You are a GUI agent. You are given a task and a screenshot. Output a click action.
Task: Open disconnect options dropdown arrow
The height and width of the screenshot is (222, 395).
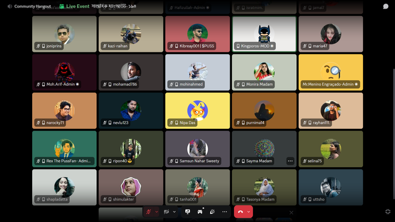tap(249, 212)
